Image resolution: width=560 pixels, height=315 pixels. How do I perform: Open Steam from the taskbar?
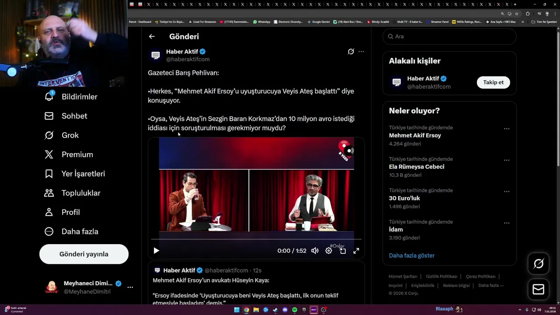pyautogui.click(x=275, y=310)
